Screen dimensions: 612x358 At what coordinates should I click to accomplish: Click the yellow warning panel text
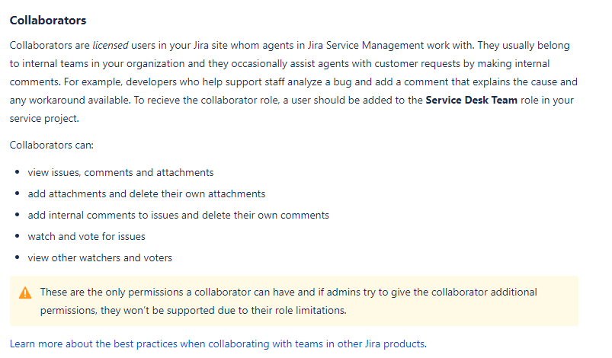(x=288, y=301)
